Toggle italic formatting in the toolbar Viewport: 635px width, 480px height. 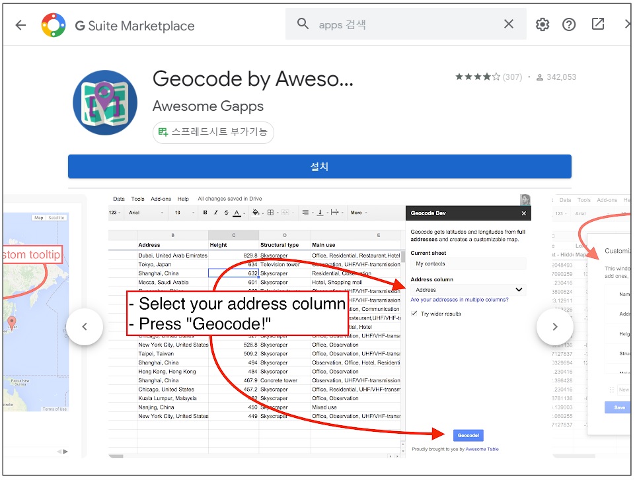click(216, 213)
